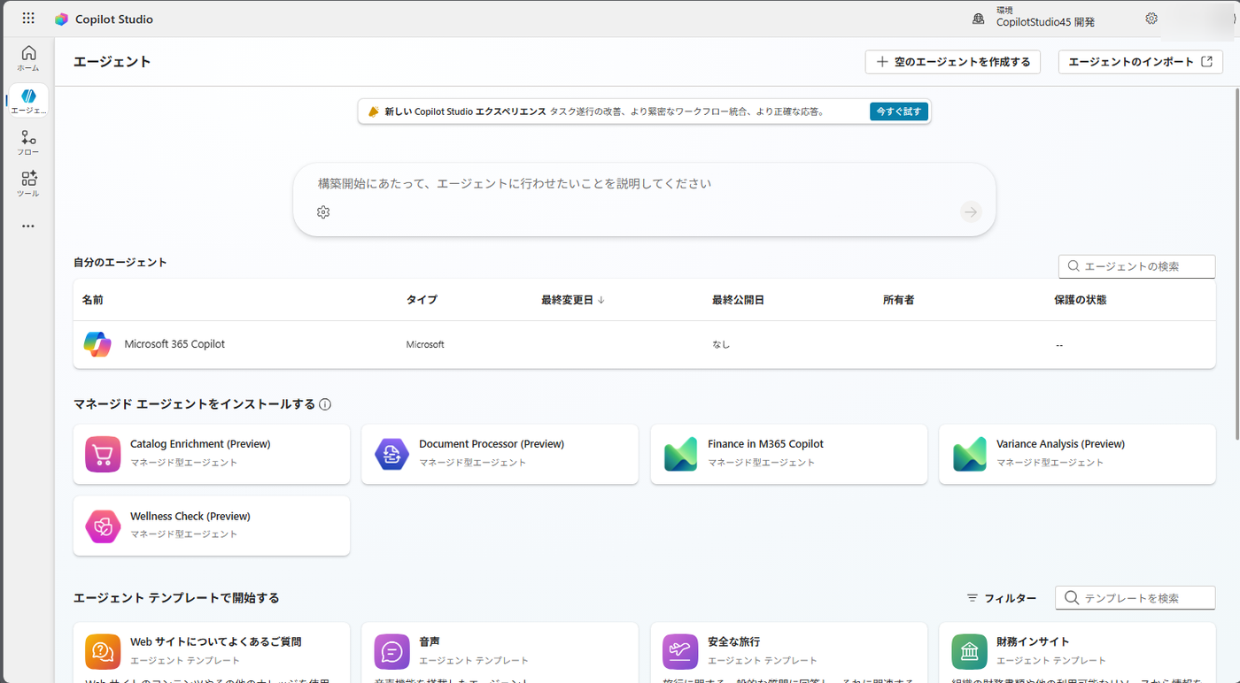Click the Catalog Enrichment cart icon
Viewport: 1240px width, 683px height.
[x=103, y=454]
